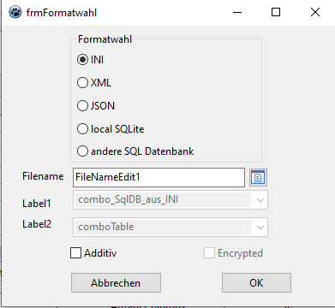Close the frmFormatwahl dialog
Image resolution: width=335 pixels, height=308 pixels.
pyautogui.click(x=315, y=12)
